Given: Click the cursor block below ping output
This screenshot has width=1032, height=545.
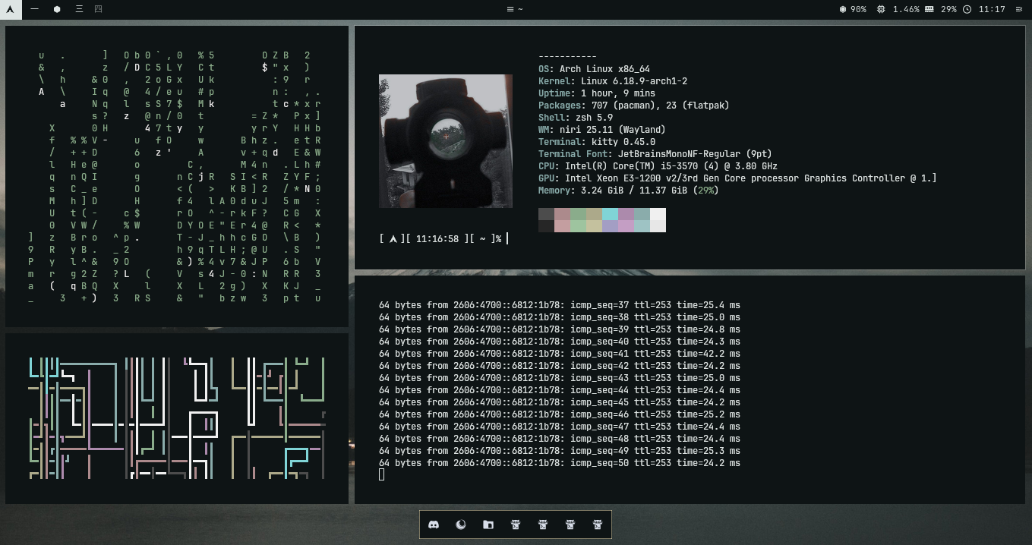Looking at the screenshot, I should point(381,474).
